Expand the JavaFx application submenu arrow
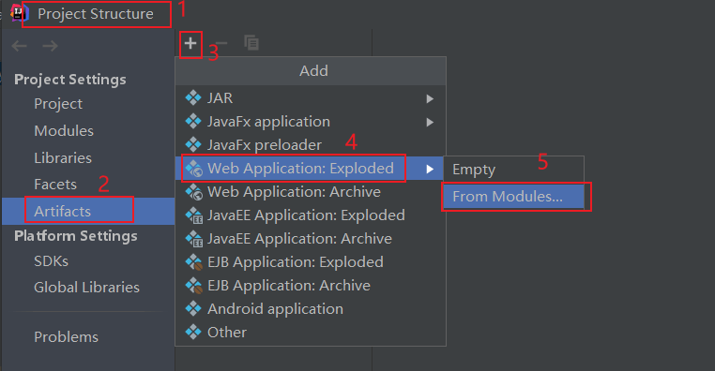715x371 pixels. pyautogui.click(x=430, y=122)
